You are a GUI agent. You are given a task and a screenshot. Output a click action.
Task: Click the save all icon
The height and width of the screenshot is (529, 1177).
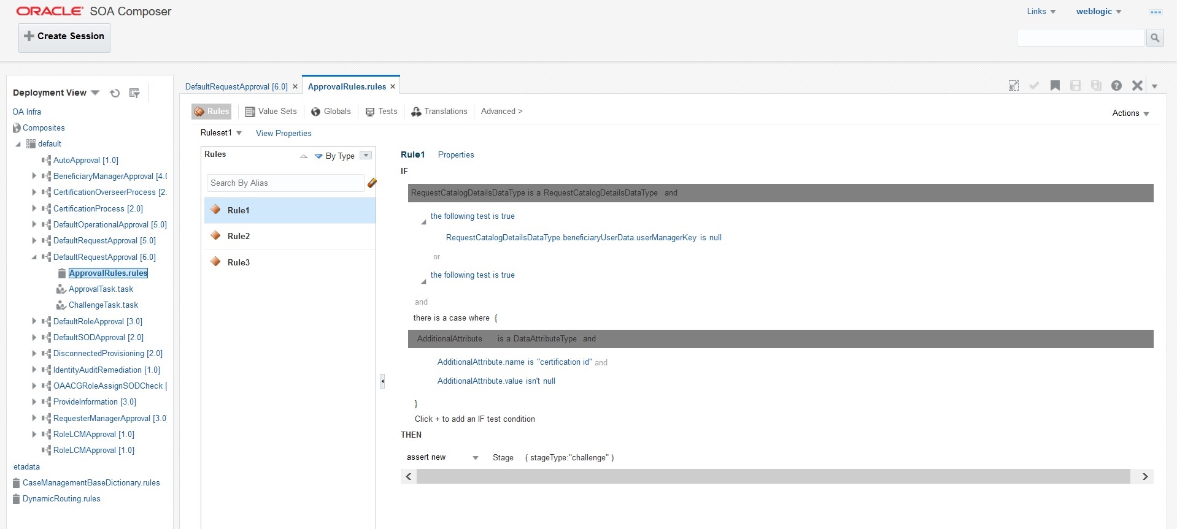tap(1096, 86)
